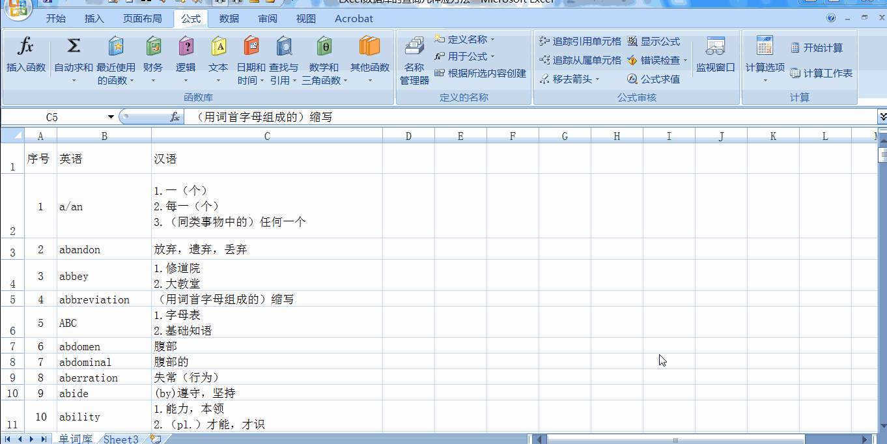The image size is (887, 444).
Task: Click the vertical scrollbar thumb
Action: click(x=882, y=155)
